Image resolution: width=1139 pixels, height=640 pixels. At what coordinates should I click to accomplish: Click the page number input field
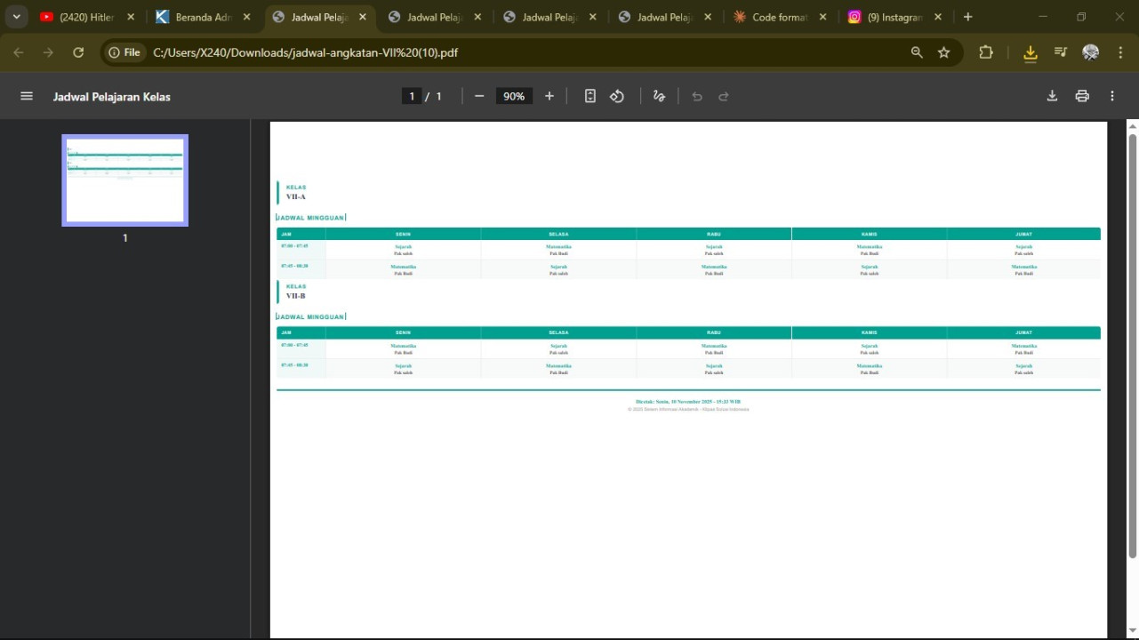coord(411,96)
